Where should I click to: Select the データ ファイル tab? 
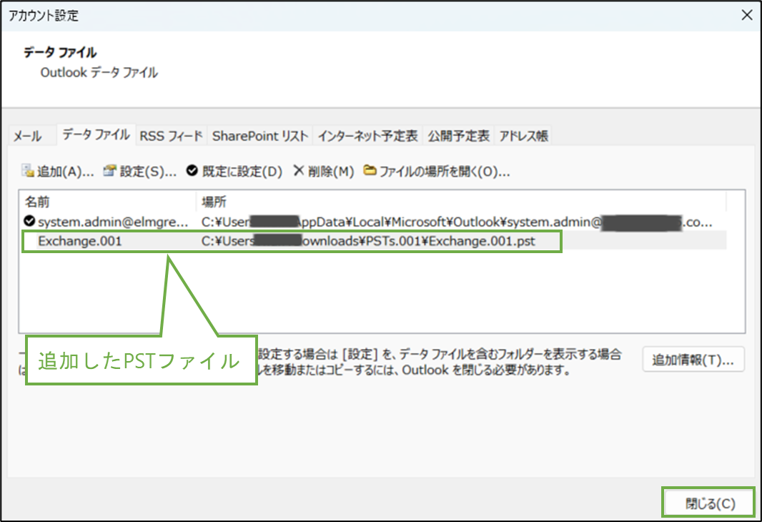(96, 134)
